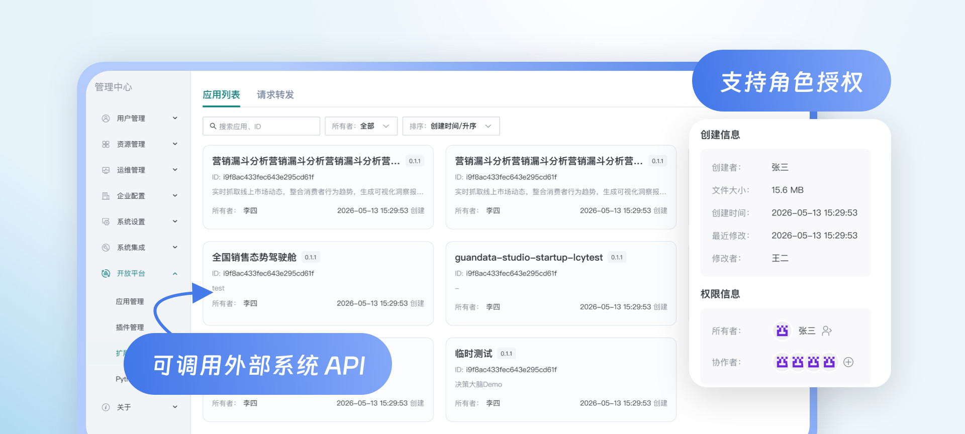Click the 管理中心 heading
Image resolution: width=965 pixels, height=434 pixels.
click(x=114, y=87)
